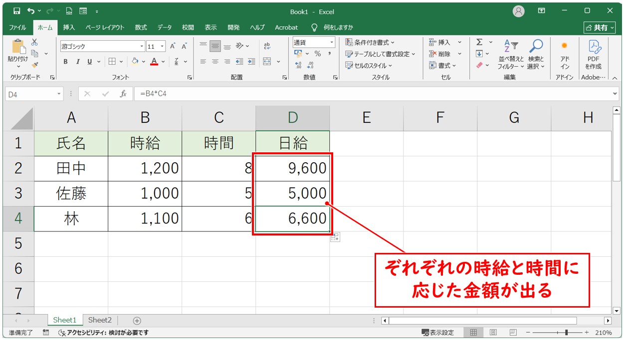Click the borders grid icon
The width and height of the screenshot is (624, 340).
pyautogui.click(x=112, y=62)
